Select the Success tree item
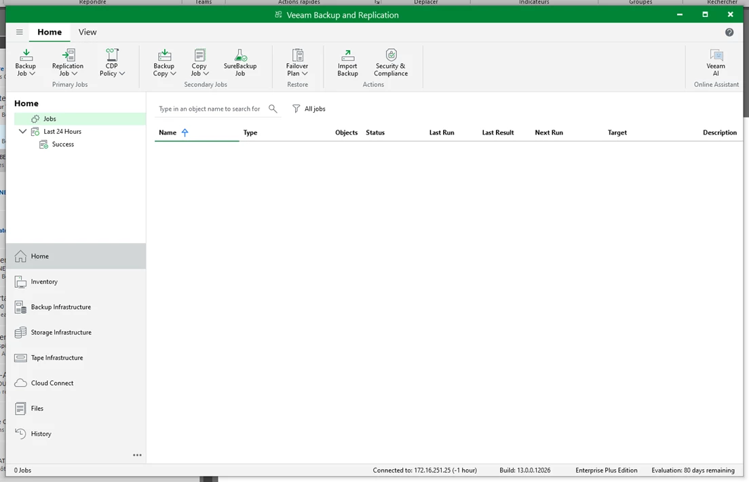This screenshot has height=482, width=749. click(x=63, y=145)
